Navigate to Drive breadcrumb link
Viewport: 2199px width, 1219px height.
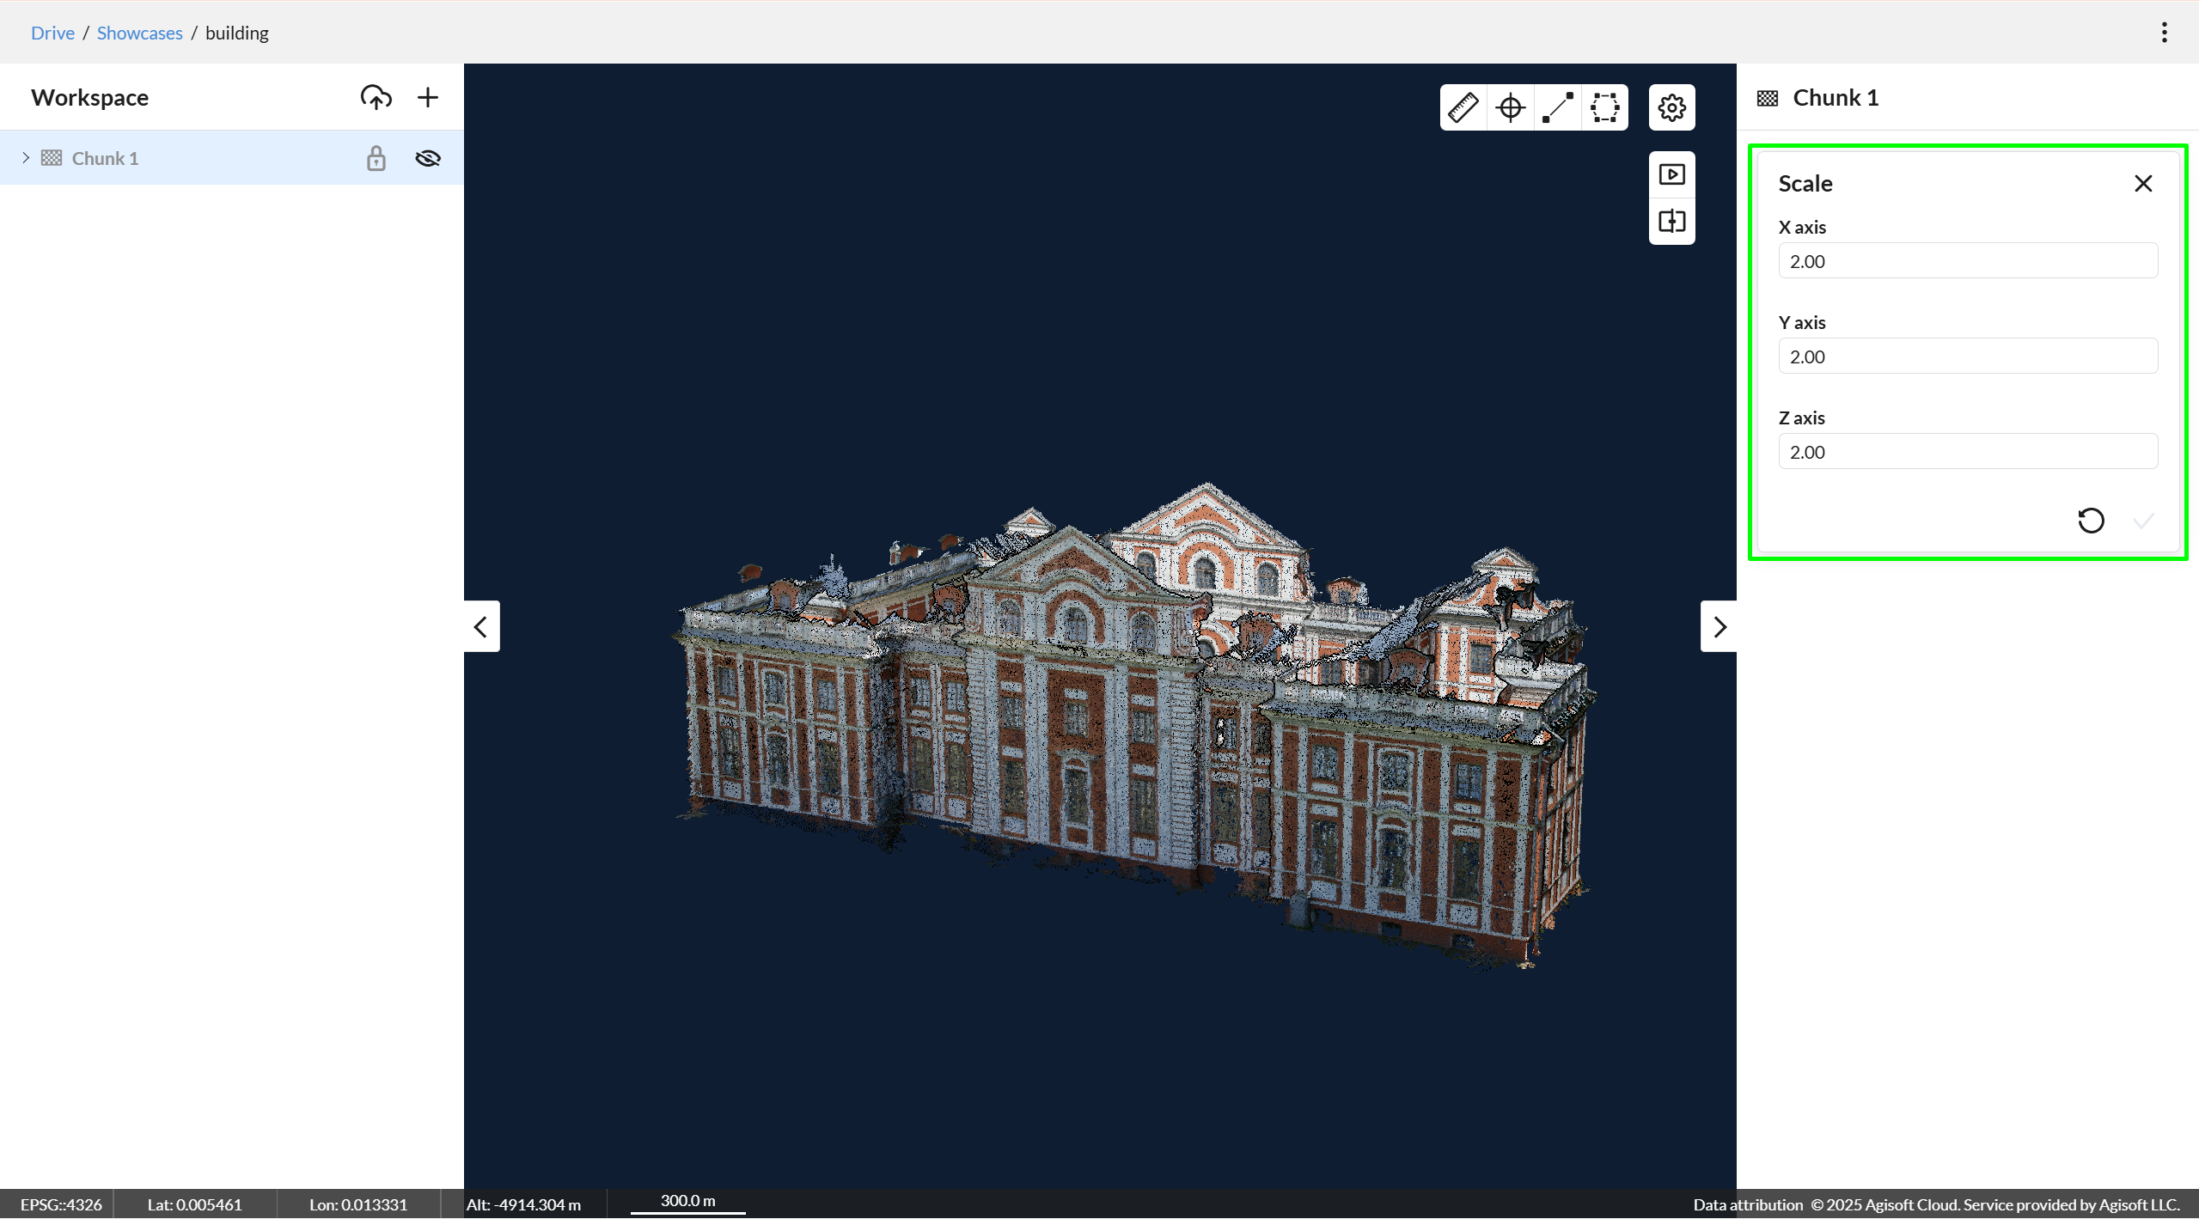click(x=52, y=33)
